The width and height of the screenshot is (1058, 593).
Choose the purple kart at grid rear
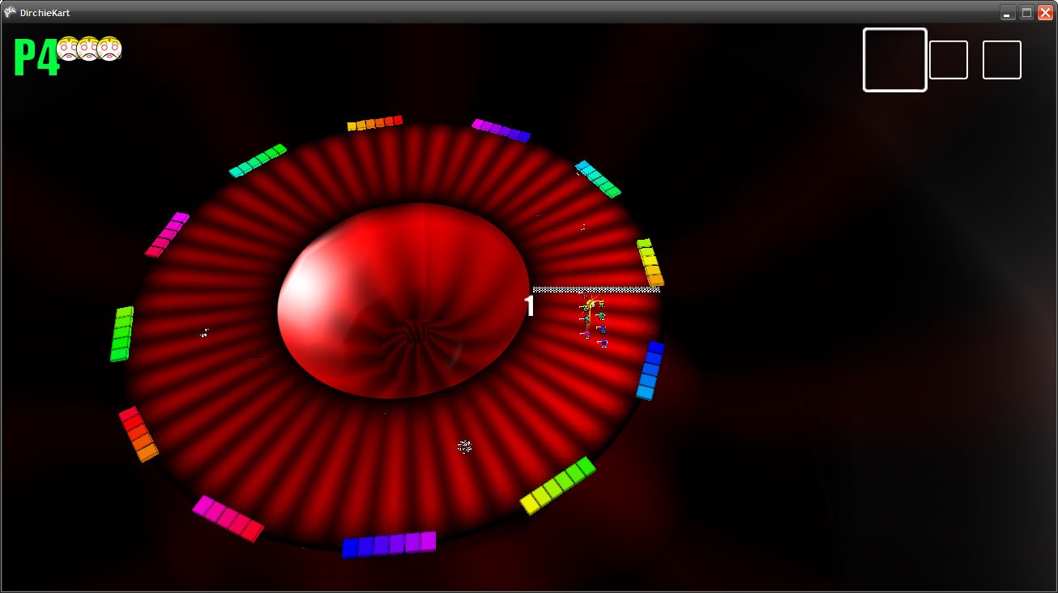pyautogui.click(x=604, y=343)
